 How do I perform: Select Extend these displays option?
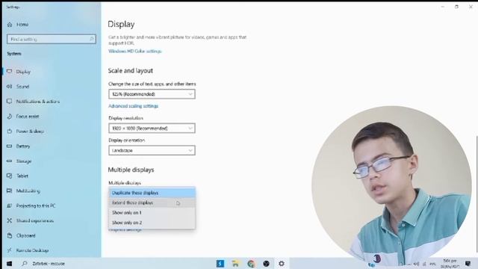pos(152,202)
